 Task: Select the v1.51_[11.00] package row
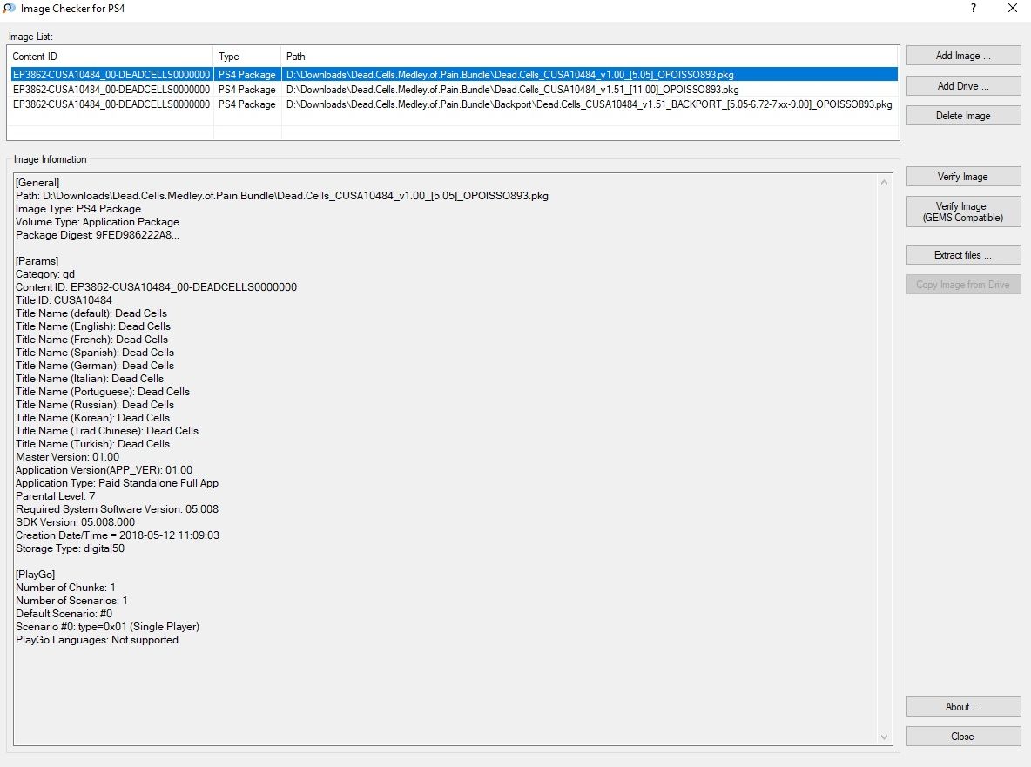(454, 90)
